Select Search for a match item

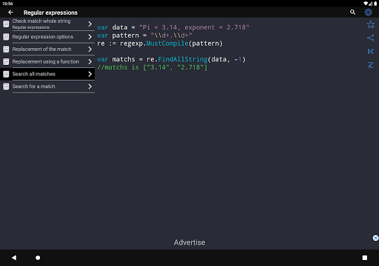(47, 86)
